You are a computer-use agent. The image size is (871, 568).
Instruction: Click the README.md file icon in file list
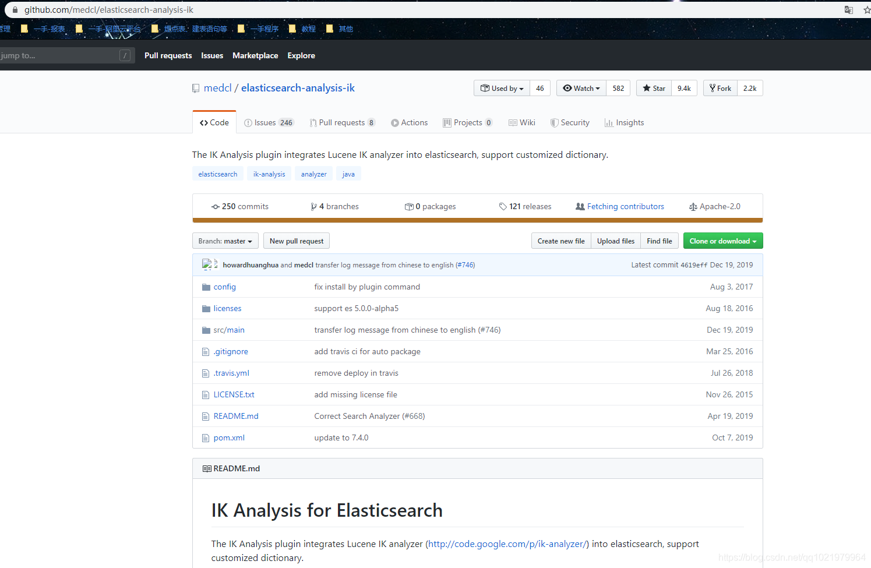click(x=205, y=417)
